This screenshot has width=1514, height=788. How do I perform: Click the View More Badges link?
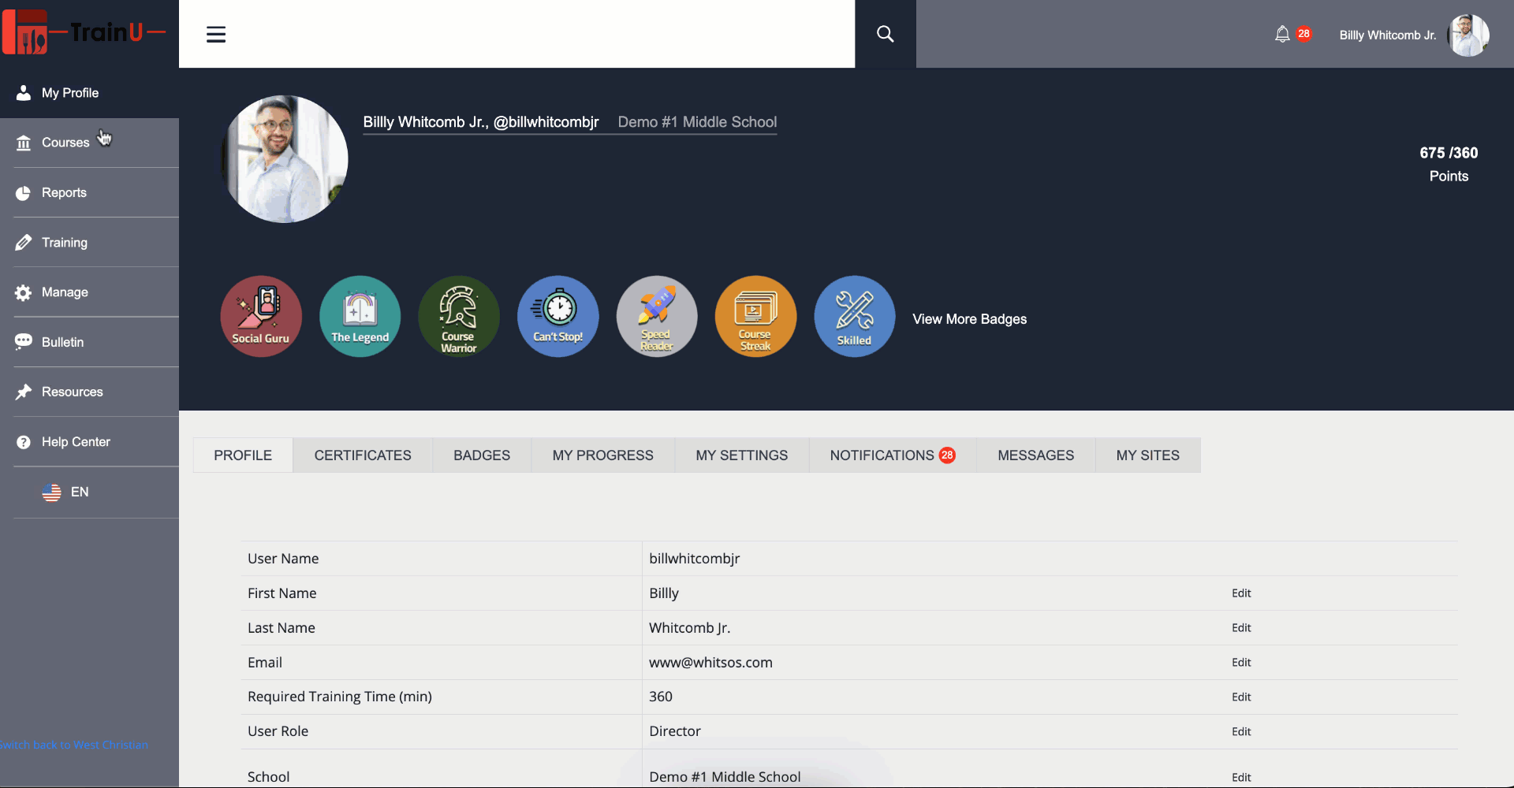pos(969,319)
